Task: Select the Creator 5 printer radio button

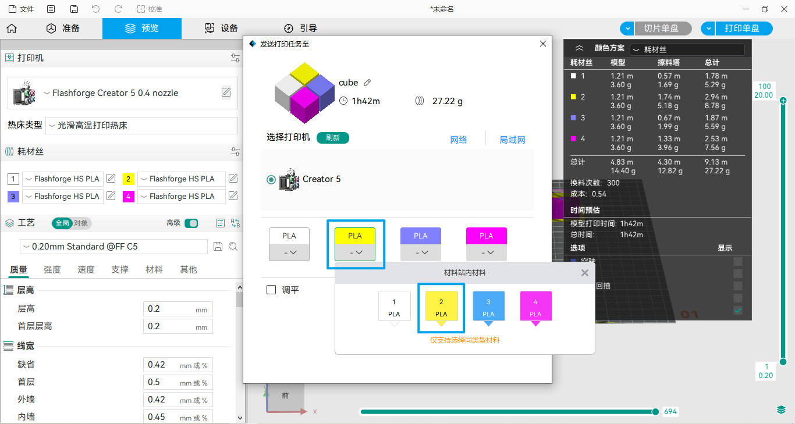Action: (x=271, y=180)
